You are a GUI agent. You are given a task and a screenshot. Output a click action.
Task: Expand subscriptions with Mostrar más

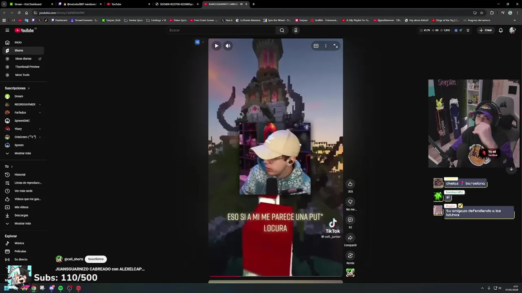click(23, 153)
